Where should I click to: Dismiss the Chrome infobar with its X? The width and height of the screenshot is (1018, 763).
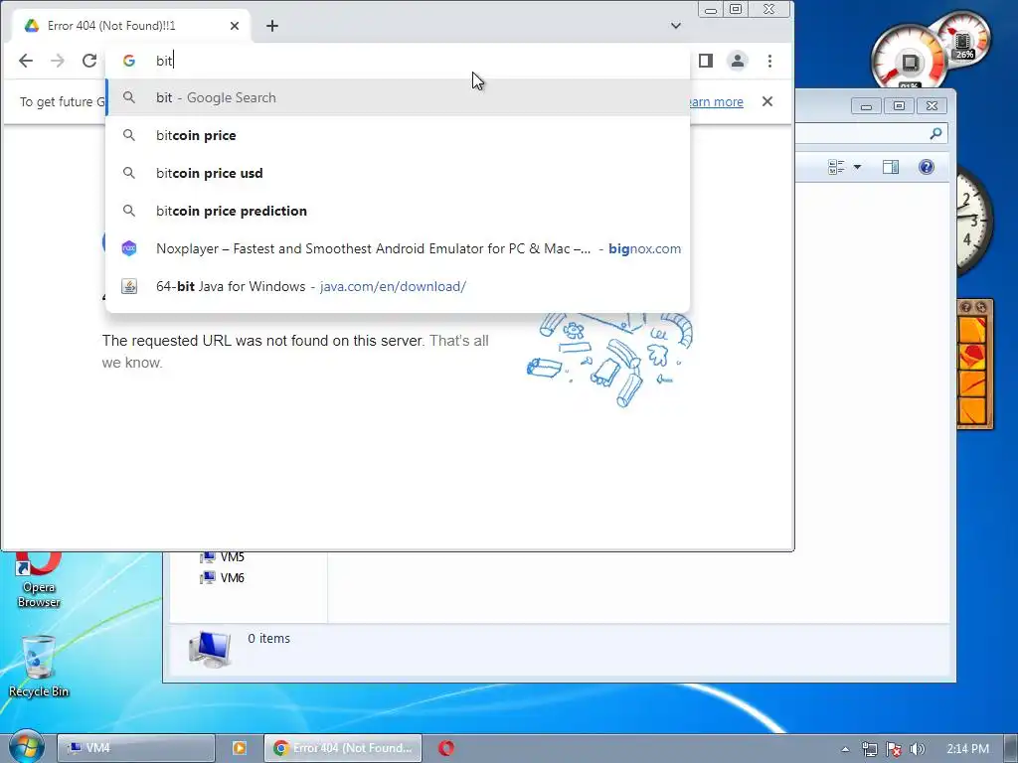(767, 101)
